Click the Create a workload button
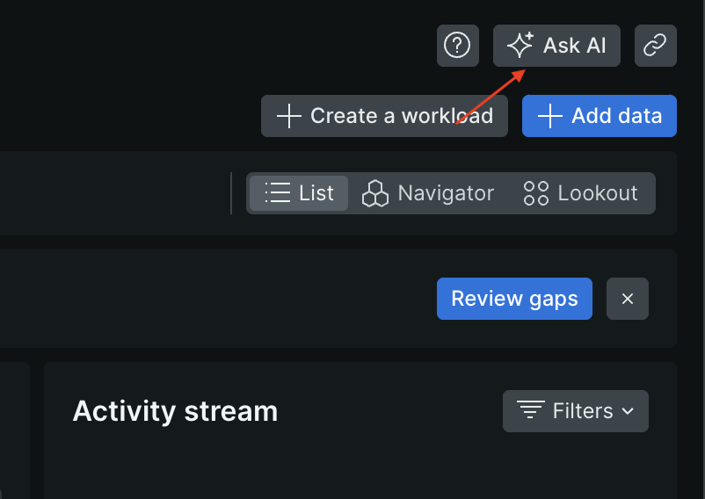 [384, 116]
